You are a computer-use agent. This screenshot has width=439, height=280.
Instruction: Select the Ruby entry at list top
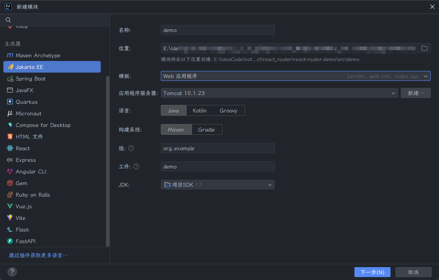click(52, 27)
